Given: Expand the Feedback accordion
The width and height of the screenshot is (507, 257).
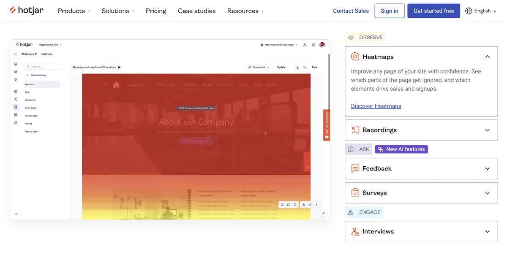Looking at the screenshot, I should [421, 168].
